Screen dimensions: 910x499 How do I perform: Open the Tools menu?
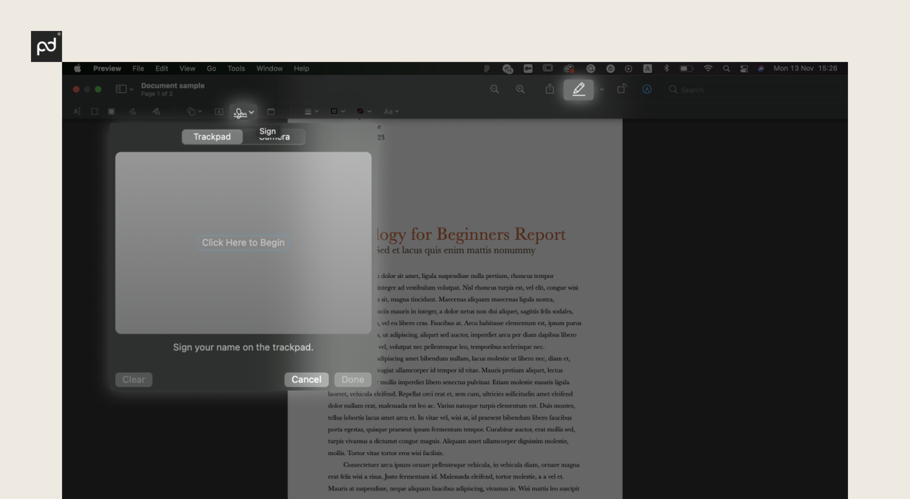[x=237, y=68]
